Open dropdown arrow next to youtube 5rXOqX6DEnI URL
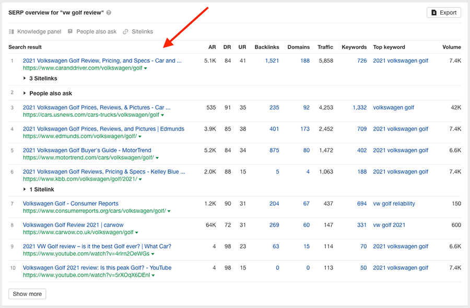The width and height of the screenshot is (470, 308). [153, 275]
